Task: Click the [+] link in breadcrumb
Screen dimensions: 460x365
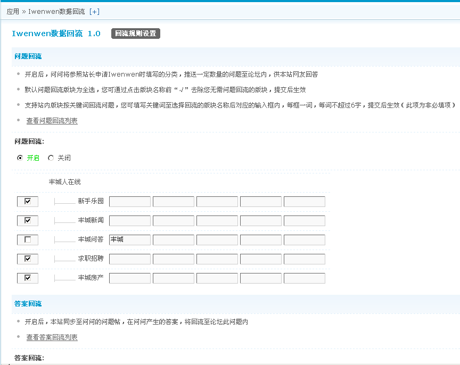Action: point(94,12)
